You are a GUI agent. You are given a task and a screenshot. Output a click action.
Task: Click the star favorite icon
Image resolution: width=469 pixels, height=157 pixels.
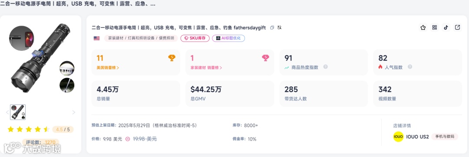point(423,27)
